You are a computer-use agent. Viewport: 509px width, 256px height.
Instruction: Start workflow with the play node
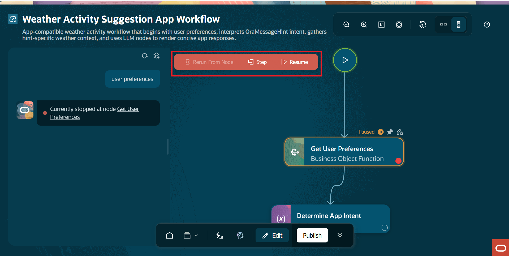345,60
